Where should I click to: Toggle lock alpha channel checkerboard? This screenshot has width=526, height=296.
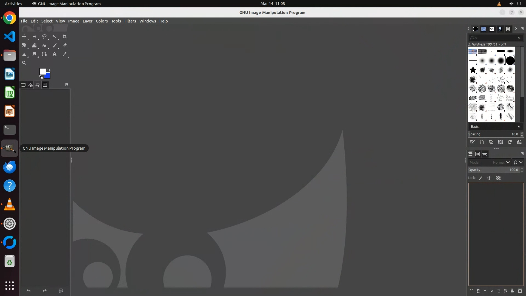coord(498,178)
